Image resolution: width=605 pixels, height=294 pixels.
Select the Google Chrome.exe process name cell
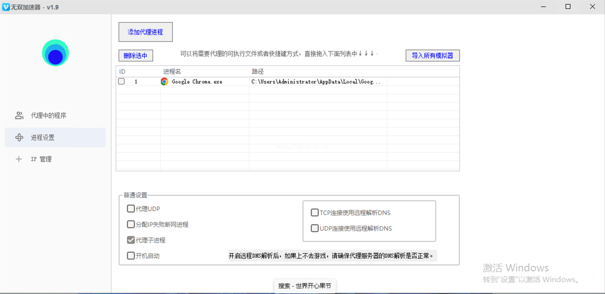pos(205,82)
